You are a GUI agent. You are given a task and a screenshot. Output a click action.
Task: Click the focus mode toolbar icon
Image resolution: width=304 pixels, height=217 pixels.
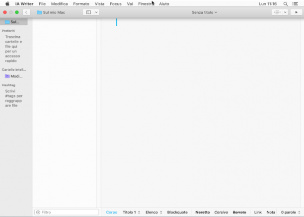277,12
